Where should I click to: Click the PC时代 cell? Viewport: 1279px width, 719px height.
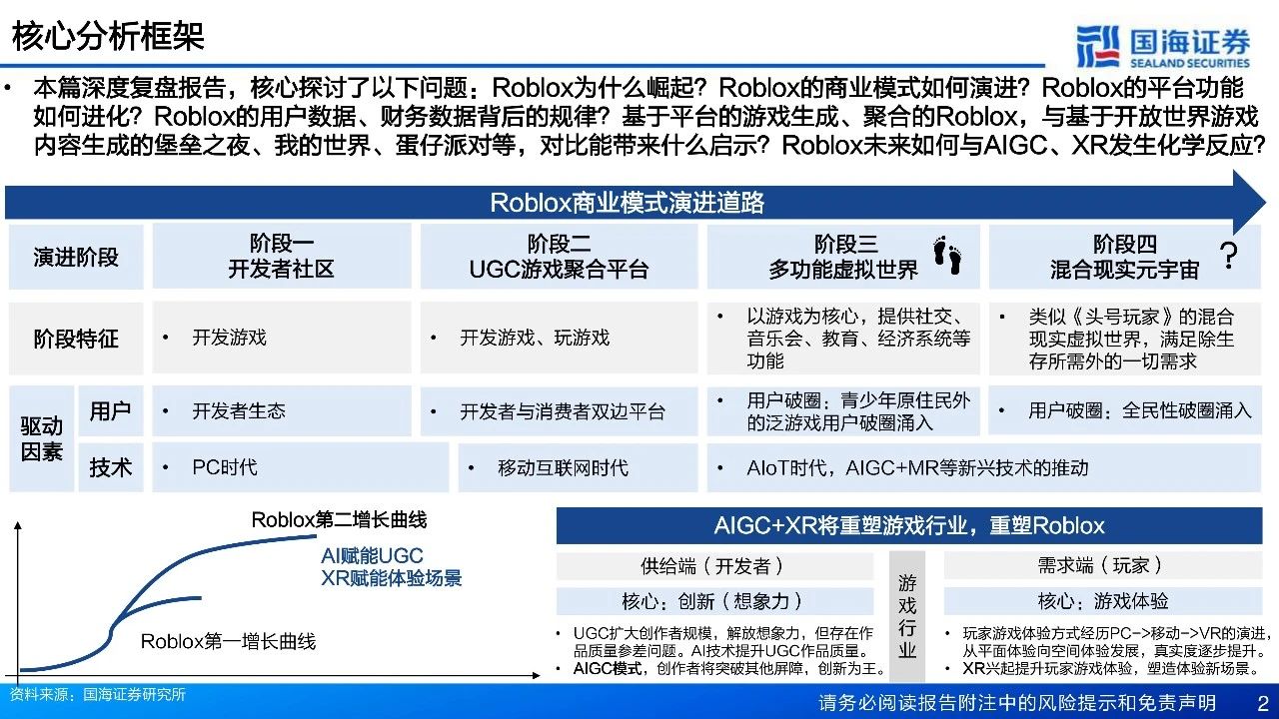point(300,466)
